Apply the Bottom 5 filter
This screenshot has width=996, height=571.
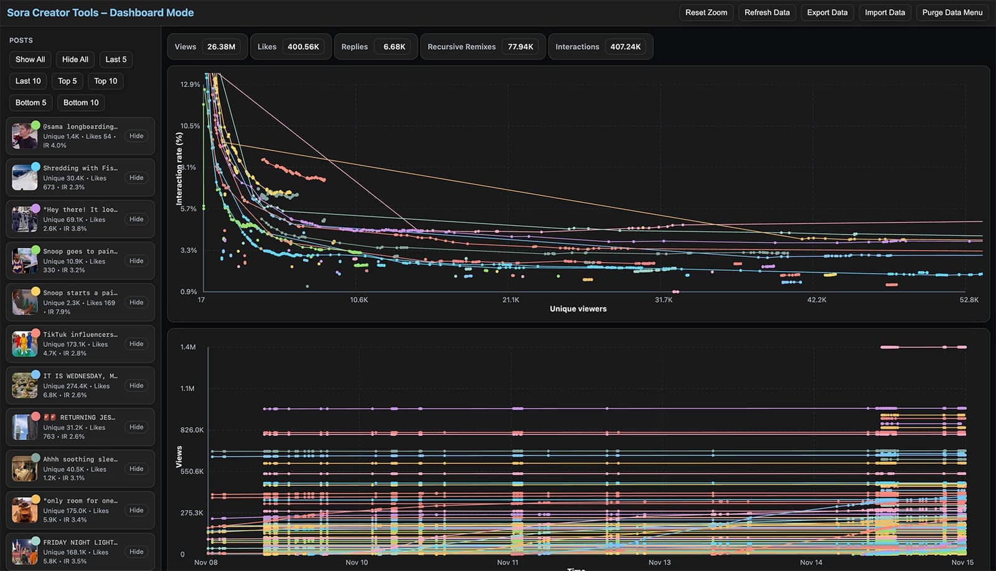point(30,102)
